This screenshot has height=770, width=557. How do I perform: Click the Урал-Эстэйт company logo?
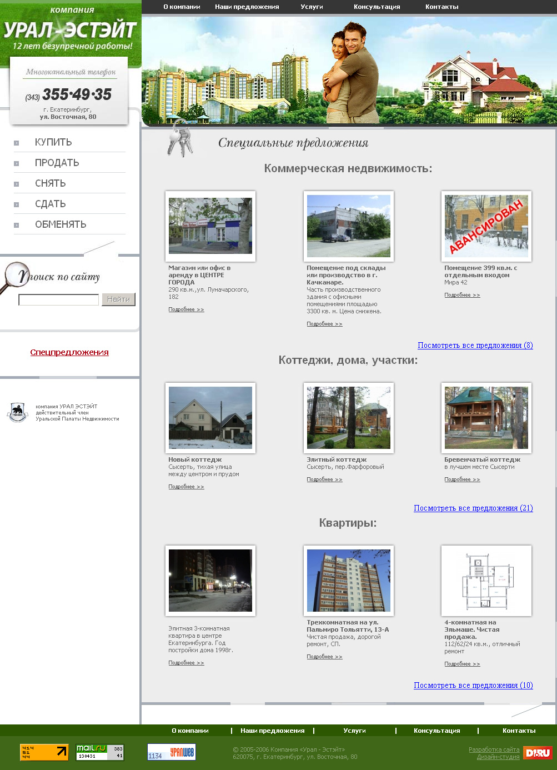(70, 28)
